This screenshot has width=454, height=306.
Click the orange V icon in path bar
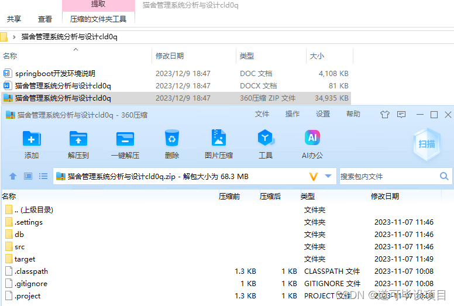tap(314, 176)
